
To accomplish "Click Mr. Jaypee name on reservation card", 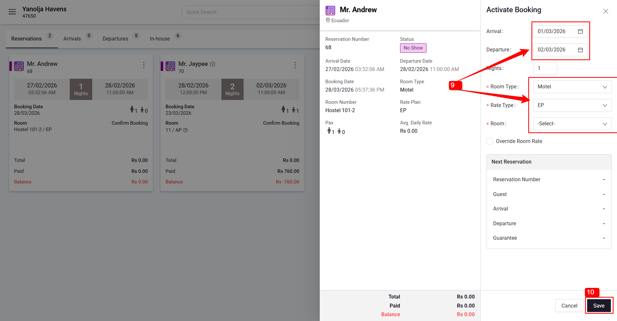I will pyautogui.click(x=193, y=64).
